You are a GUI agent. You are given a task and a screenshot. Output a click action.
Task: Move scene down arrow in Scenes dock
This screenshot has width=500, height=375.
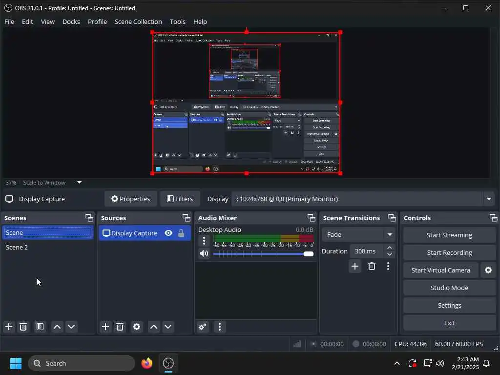71,327
